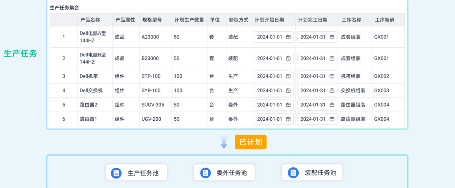Select the Dell机箱 product cell
Viewport: 455px width, 188px height.
click(95, 76)
